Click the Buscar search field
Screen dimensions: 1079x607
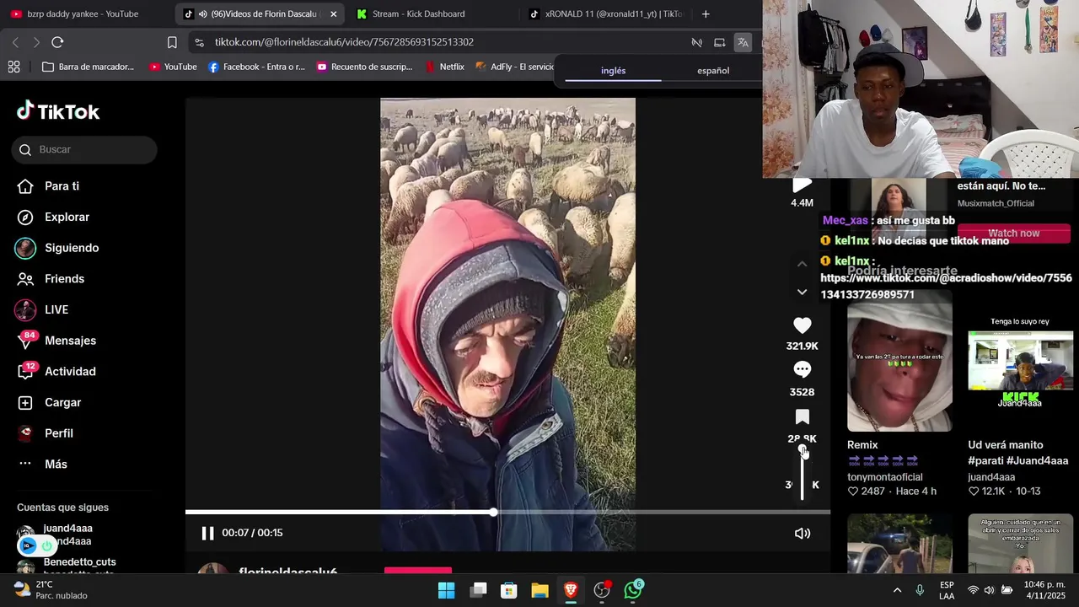point(84,149)
